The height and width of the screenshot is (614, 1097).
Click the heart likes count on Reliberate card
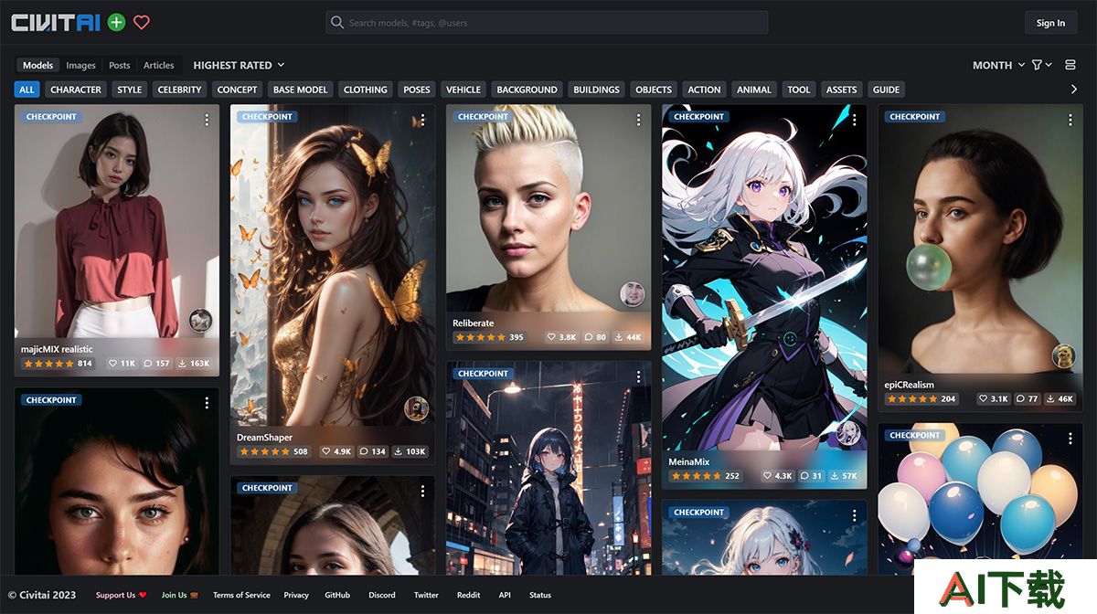(561, 337)
